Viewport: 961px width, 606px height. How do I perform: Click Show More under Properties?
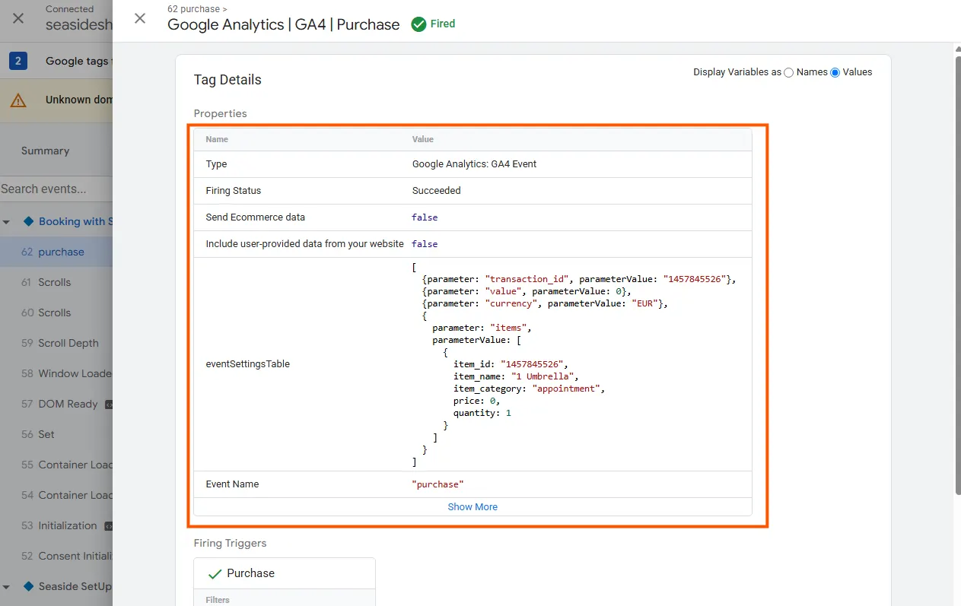[473, 506]
